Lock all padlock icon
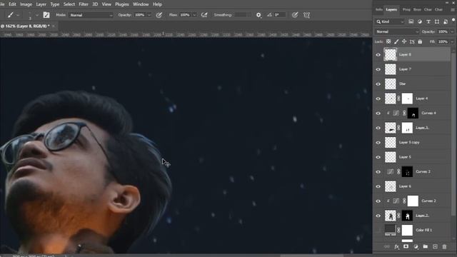This screenshot has width=457, height=257. [420, 41]
